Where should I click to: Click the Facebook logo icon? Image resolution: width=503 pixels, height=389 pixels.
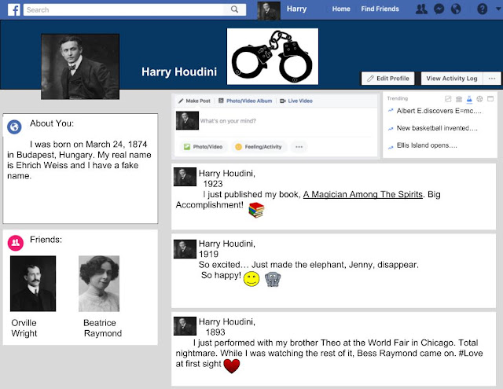14,9
